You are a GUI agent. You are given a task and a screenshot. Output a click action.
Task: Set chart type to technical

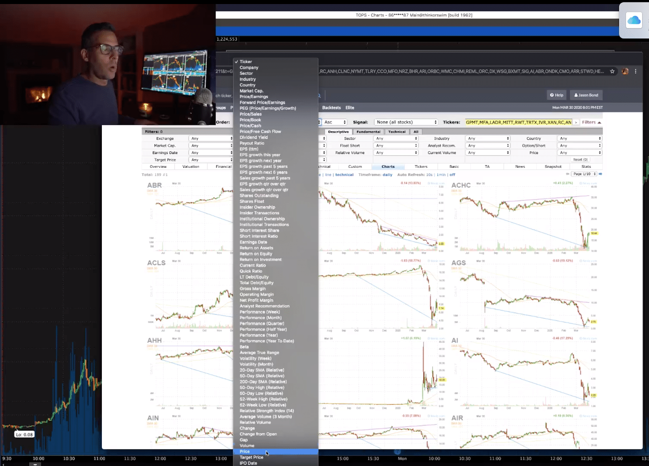tap(344, 175)
